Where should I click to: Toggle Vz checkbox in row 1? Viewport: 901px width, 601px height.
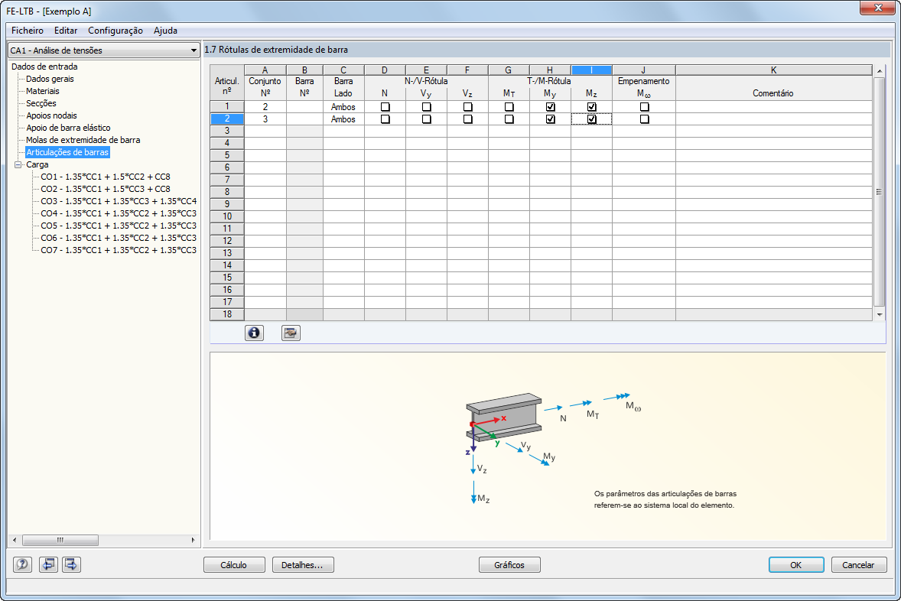(468, 107)
